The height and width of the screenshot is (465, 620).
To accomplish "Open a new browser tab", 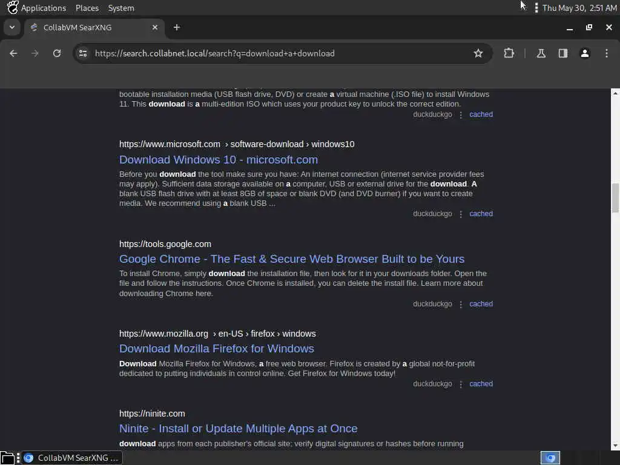I will coord(177,27).
